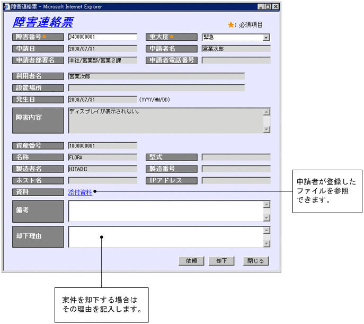Click the 必須項目 legend text
Screen dimensions: 364x324
251,24
